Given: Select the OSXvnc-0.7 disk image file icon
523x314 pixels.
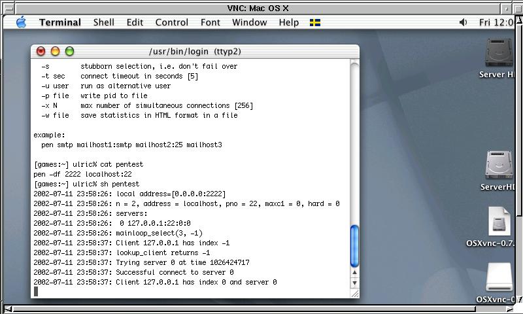Looking at the screenshot, I should pos(499,221).
